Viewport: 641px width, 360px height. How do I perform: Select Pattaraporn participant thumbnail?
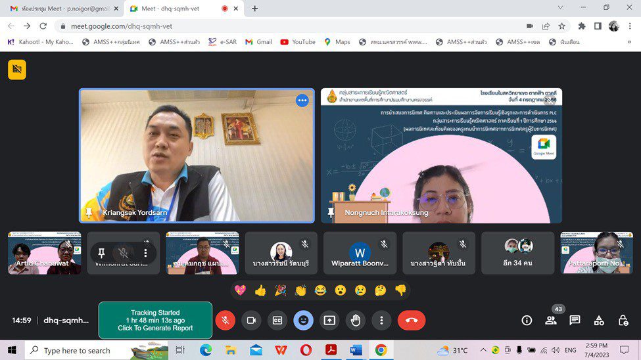pos(596,253)
